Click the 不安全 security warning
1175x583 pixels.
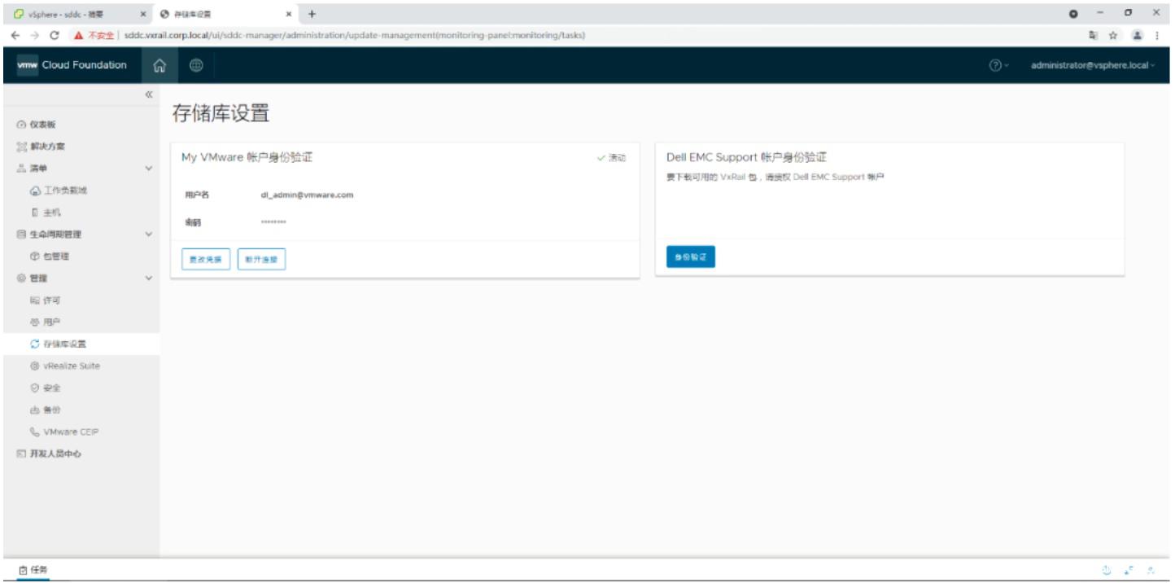point(94,35)
